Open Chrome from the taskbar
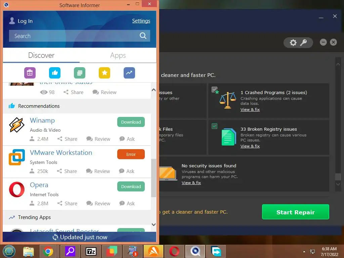344x258 pixels. [48, 251]
